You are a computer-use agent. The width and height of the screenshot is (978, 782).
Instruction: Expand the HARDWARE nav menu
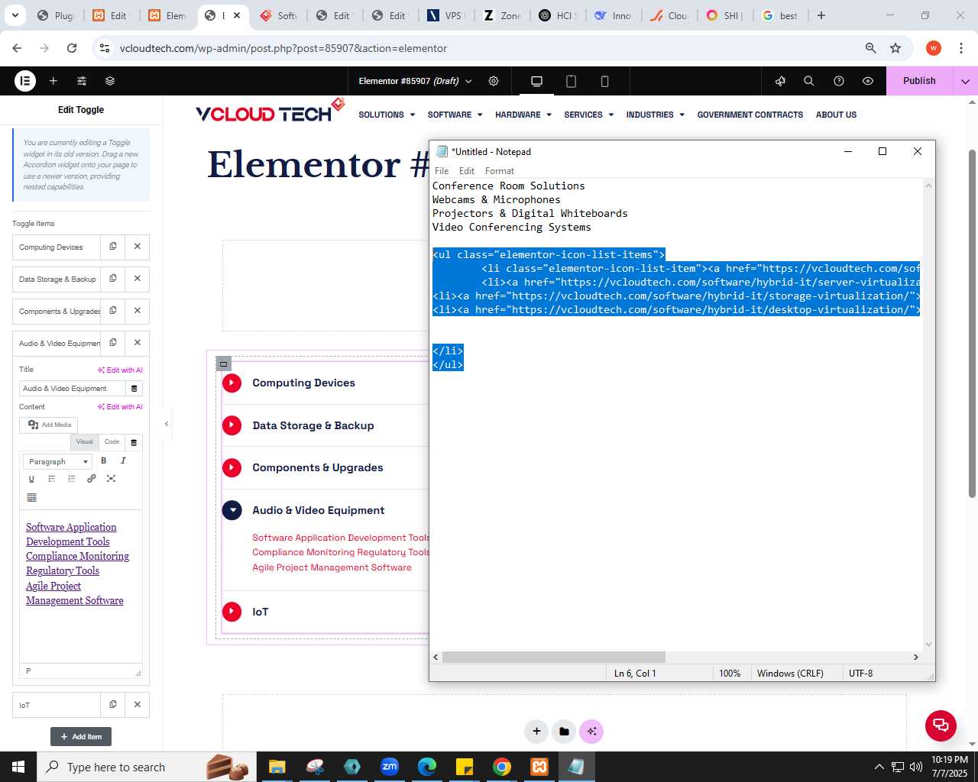[523, 115]
